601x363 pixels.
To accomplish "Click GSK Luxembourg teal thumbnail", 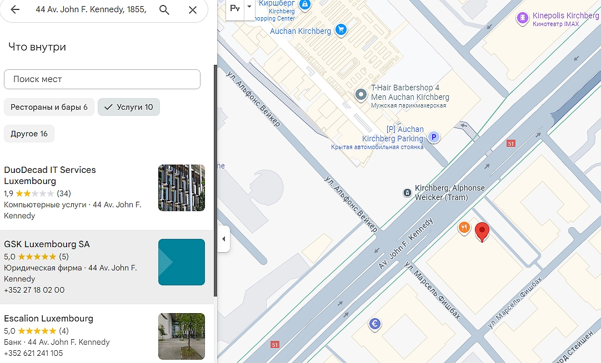I will pos(182,262).
